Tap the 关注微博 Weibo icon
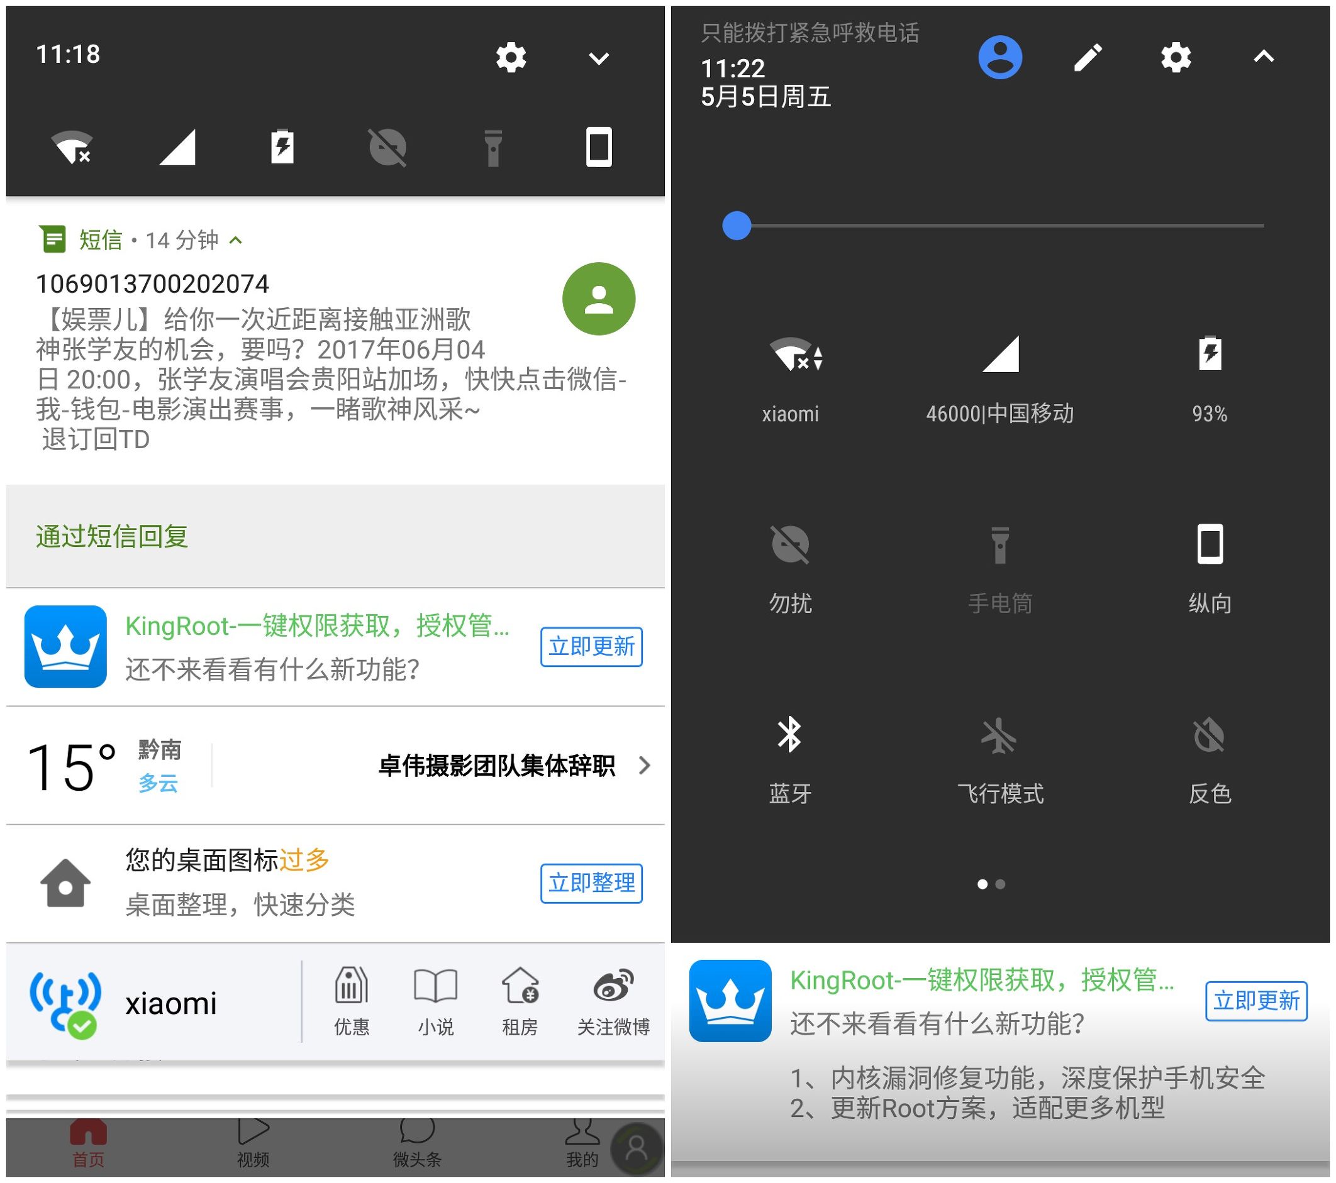1336x1183 pixels. [x=613, y=986]
